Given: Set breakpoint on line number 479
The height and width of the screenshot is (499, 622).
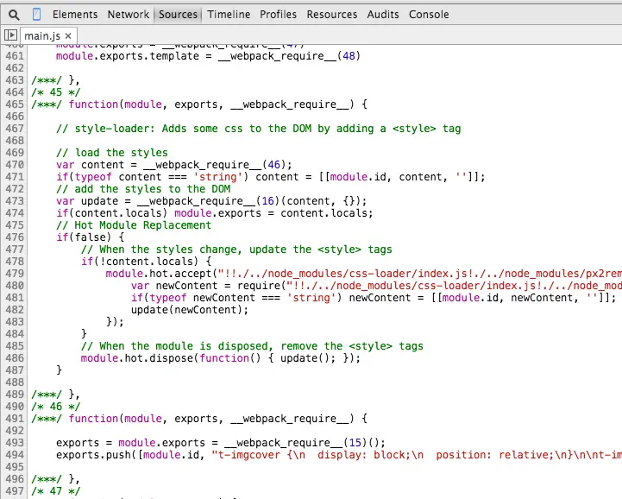Looking at the screenshot, I should [15, 274].
